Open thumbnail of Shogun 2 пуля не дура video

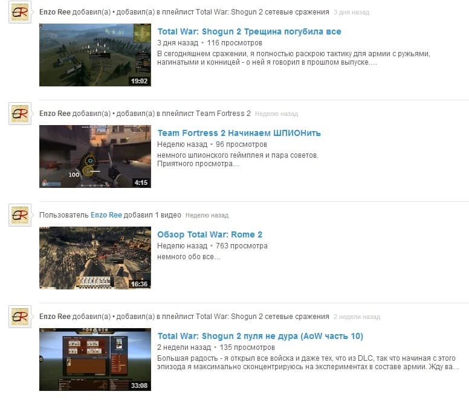(95, 360)
